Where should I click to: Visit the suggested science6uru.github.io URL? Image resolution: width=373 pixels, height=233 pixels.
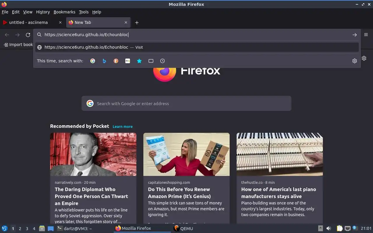pyautogui.click(x=197, y=47)
